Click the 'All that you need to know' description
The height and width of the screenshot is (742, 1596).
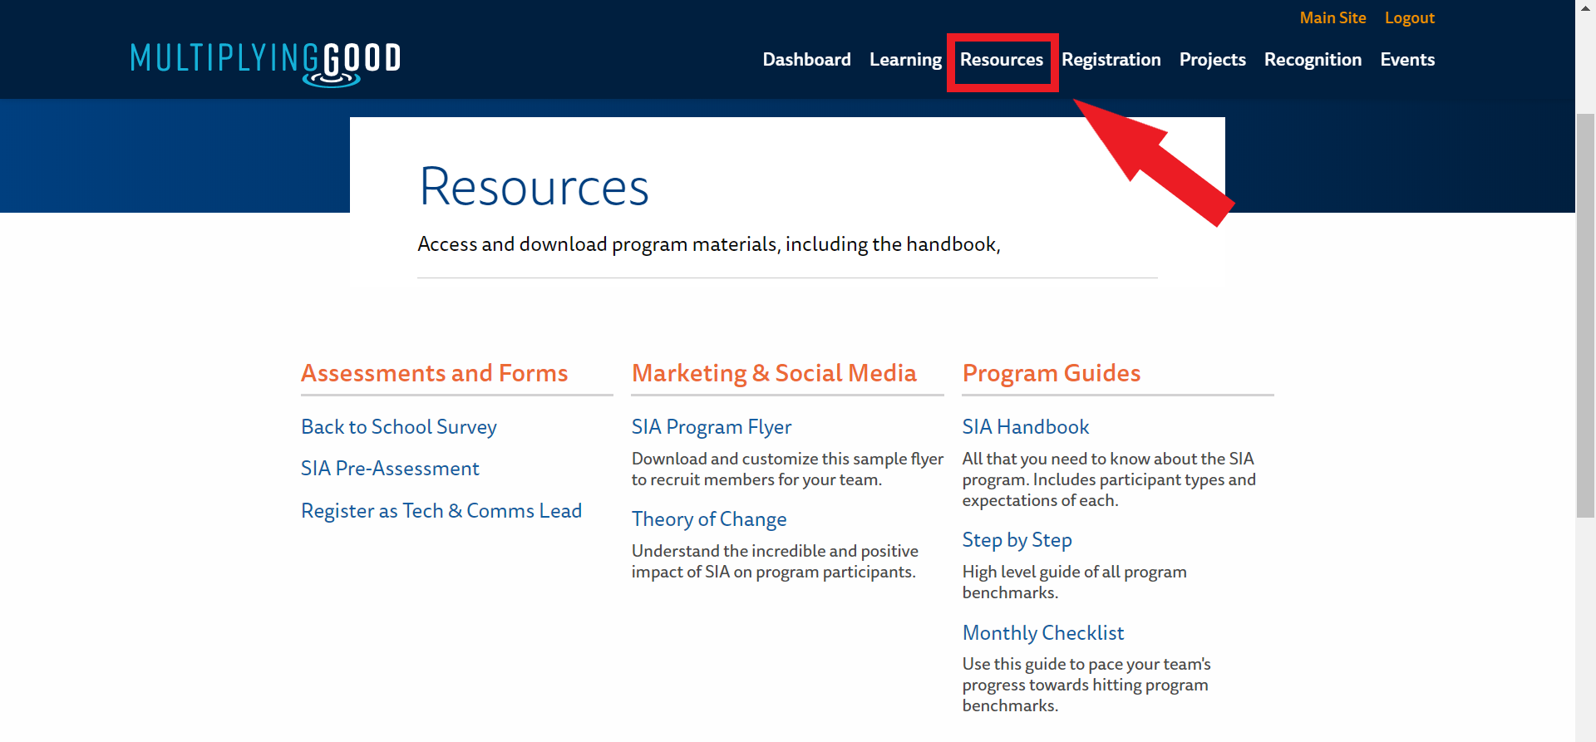1109,479
